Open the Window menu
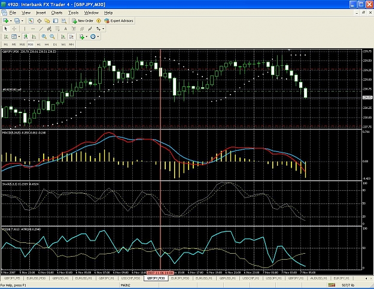Image resolution: width=374 pixels, height=289 pixels. coord(92,13)
